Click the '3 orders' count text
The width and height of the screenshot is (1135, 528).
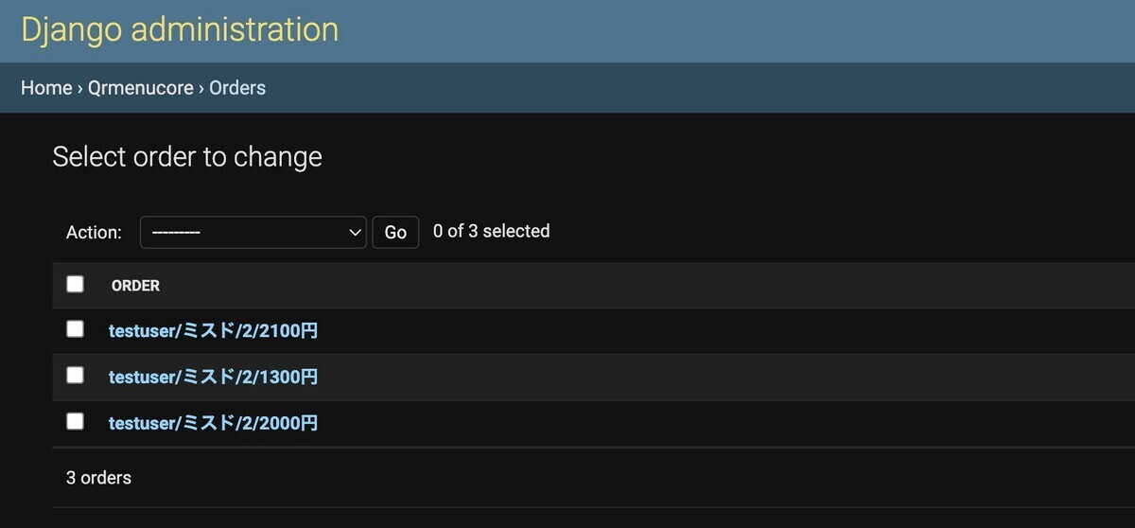pyautogui.click(x=98, y=478)
